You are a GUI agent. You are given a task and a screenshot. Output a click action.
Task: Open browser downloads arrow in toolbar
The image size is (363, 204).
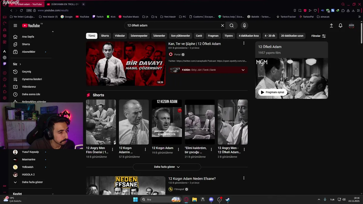tap(353, 10)
